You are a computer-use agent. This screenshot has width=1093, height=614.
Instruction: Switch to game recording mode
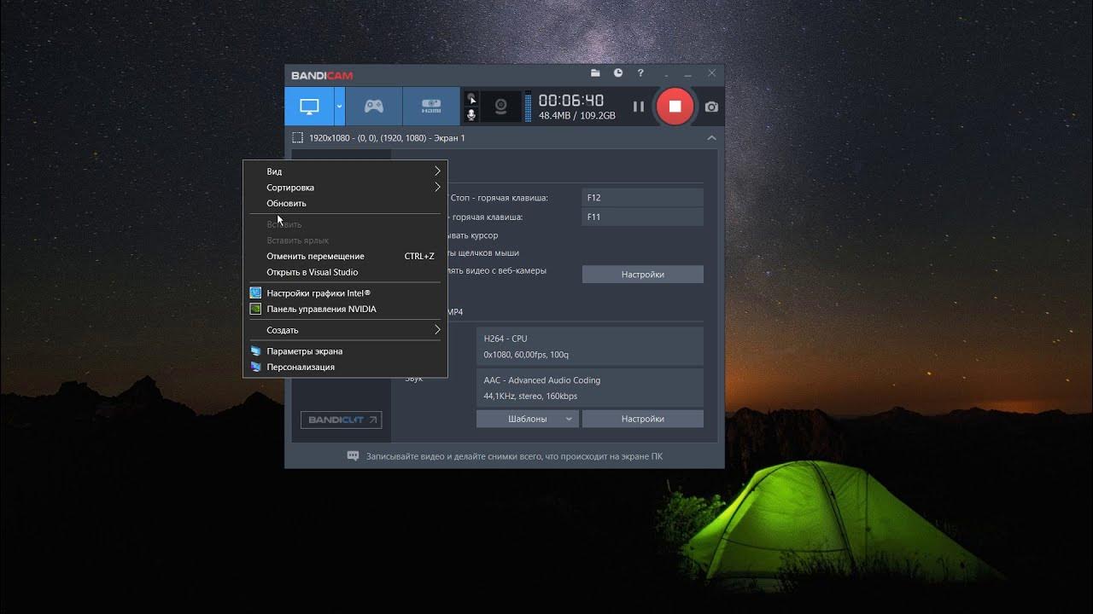[x=374, y=107]
